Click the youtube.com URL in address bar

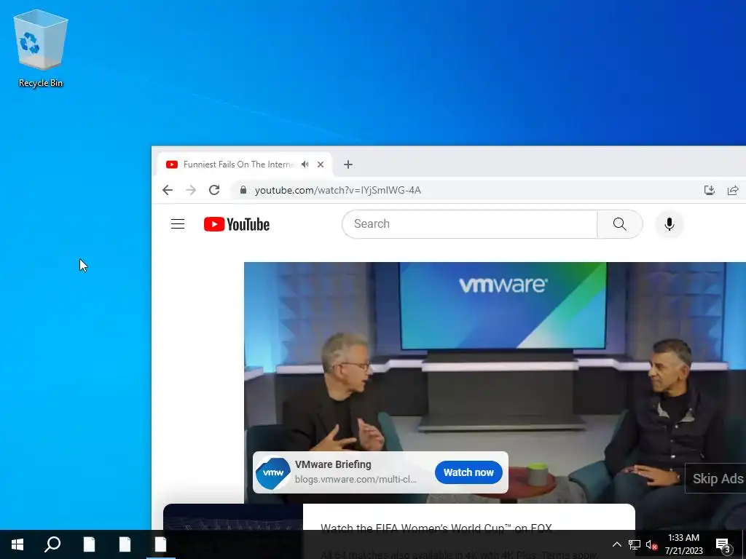coord(338,190)
